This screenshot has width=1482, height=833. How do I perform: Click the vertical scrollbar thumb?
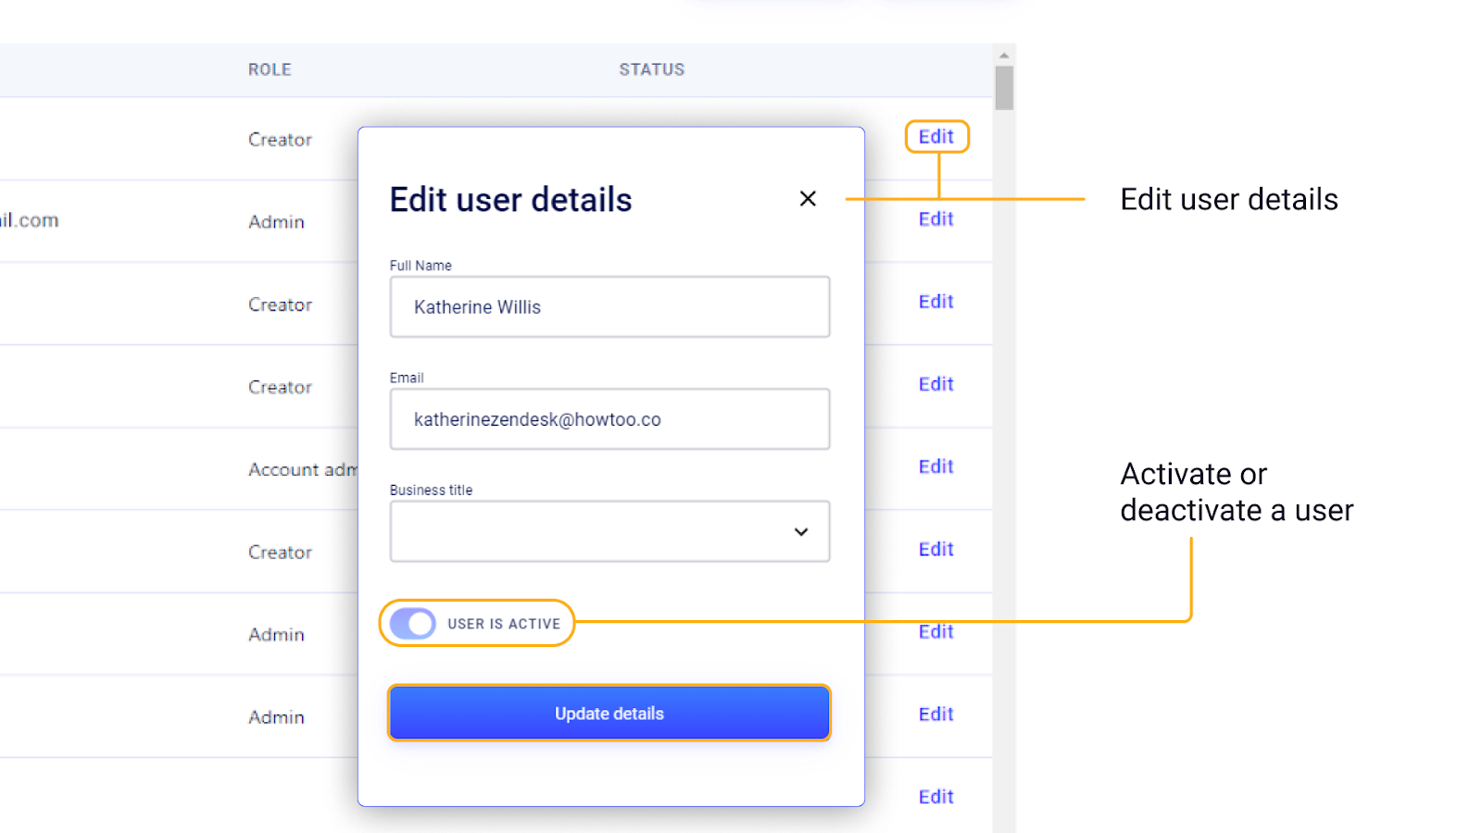(x=1004, y=88)
